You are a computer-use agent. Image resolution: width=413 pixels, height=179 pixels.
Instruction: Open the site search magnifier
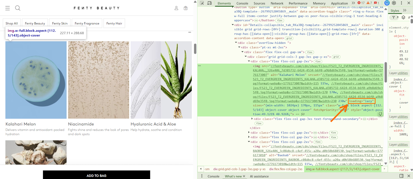tap(18, 8)
